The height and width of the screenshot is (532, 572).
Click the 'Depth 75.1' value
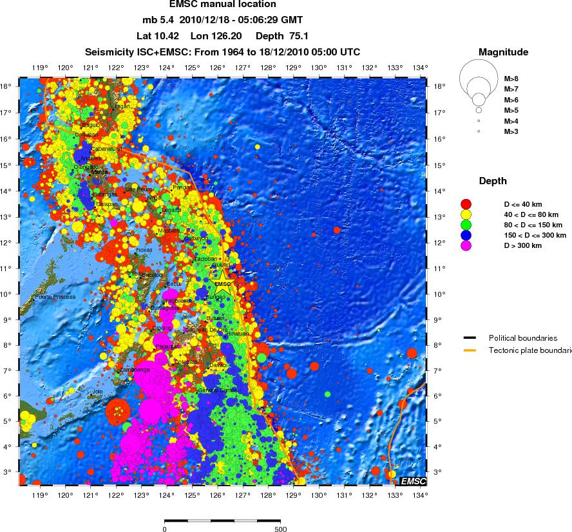[282, 36]
